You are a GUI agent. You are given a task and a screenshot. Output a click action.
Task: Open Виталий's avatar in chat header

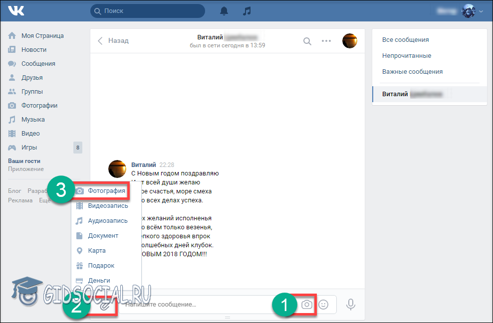click(x=349, y=41)
